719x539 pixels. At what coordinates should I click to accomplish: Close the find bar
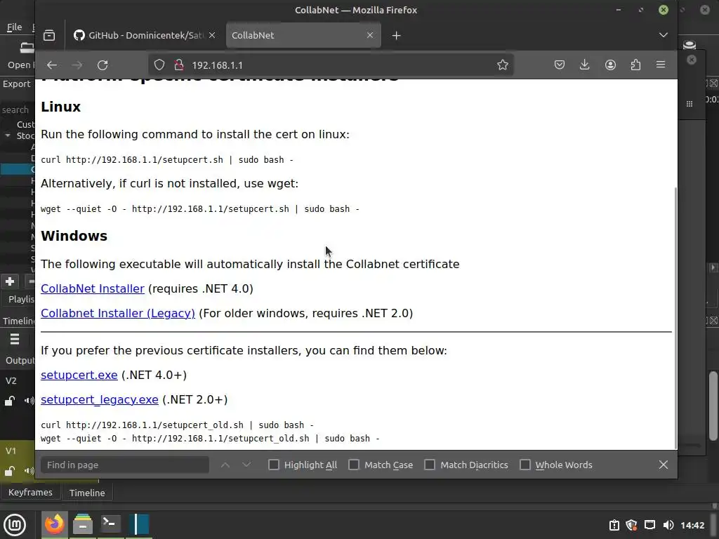(664, 465)
